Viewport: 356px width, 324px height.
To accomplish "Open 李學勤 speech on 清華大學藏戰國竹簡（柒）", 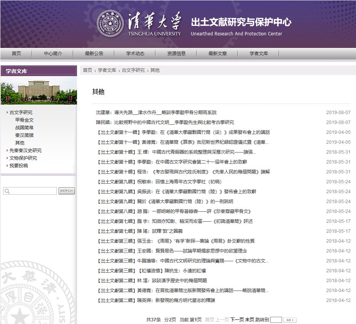I will (183, 132).
